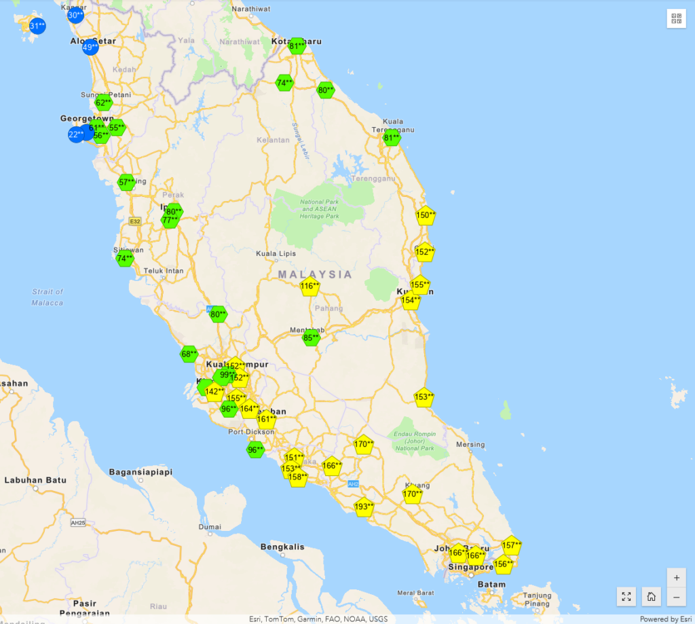Image resolution: width=695 pixels, height=624 pixels.
Task: Select the yellow 161** marker near Seremban
Action: (x=266, y=419)
